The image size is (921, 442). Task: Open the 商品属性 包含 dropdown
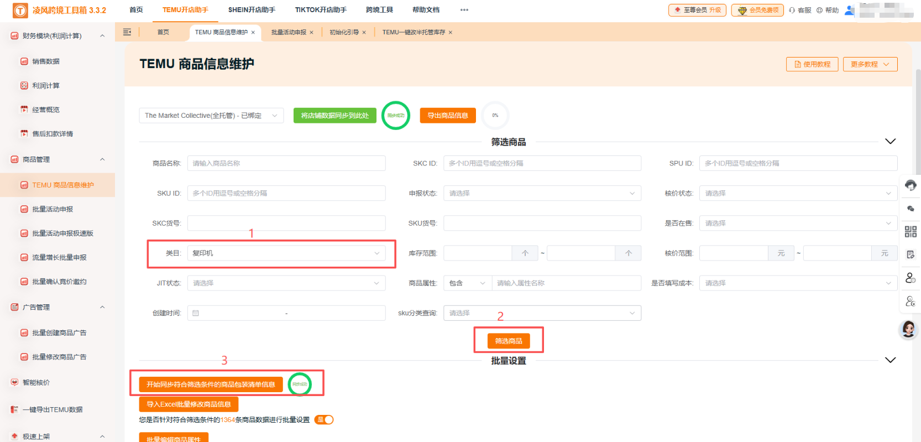tap(467, 283)
